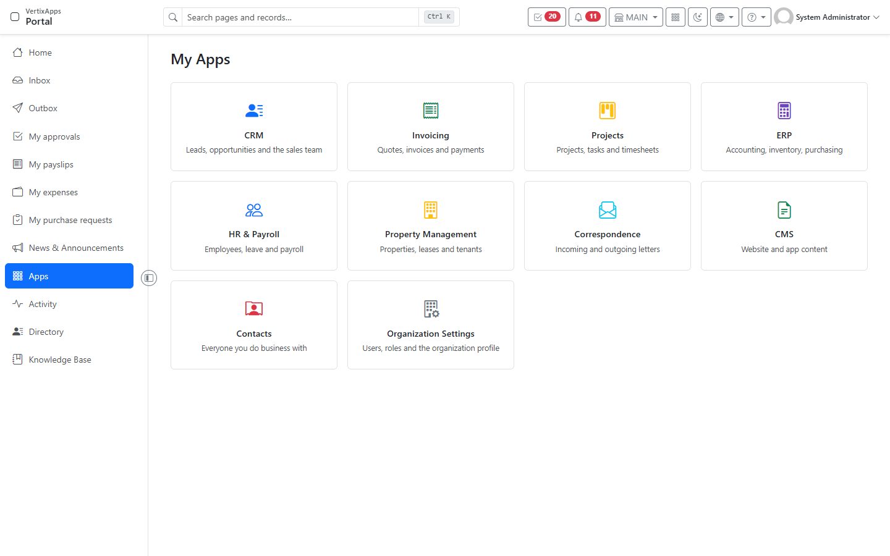Click the search magnifier icon
The image size is (890, 556).
pyautogui.click(x=173, y=17)
